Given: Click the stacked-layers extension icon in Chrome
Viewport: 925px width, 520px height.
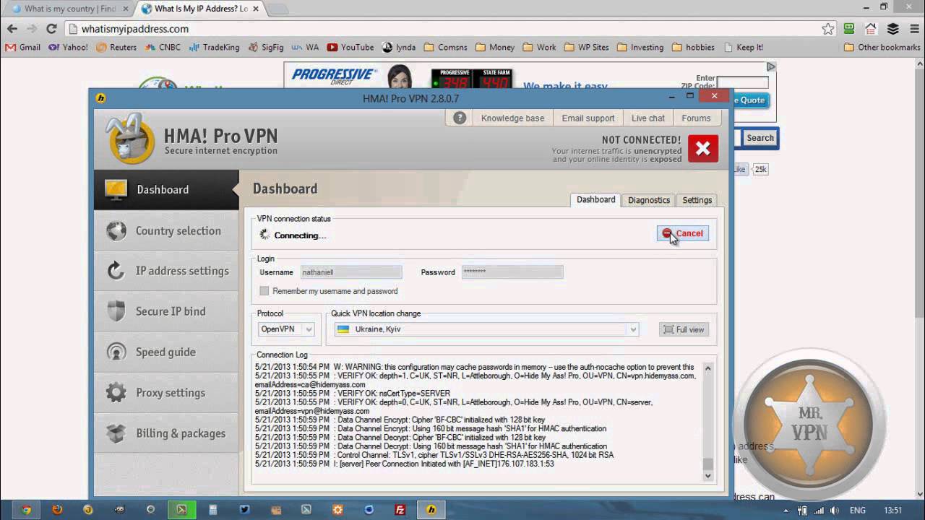Looking at the screenshot, I should [892, 29].
